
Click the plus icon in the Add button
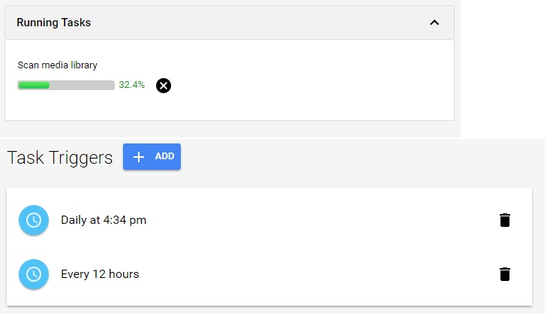[x=139, y=156]
